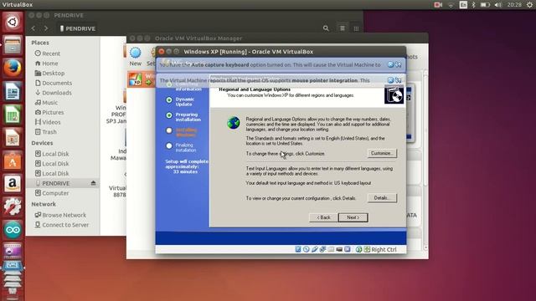Screen dimensions: 536x301
Task: Switch Files window to grid view
Action: point(356,28)
